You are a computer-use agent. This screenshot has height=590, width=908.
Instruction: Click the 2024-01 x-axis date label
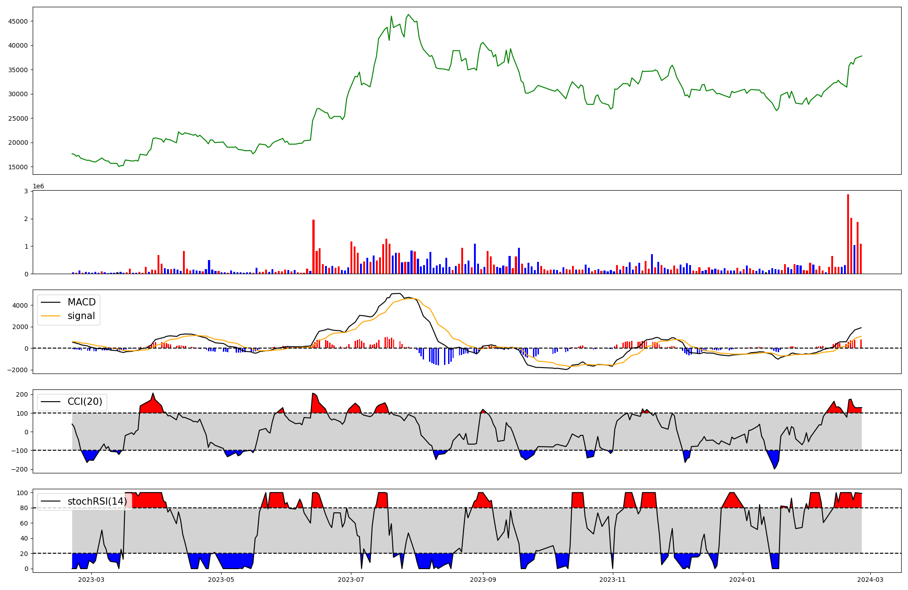click(x=743, y=580)
